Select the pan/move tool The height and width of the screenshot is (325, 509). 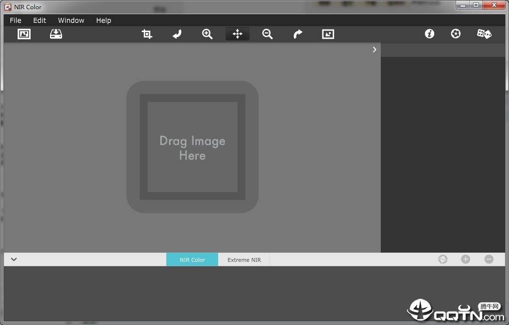click(238, 34)
